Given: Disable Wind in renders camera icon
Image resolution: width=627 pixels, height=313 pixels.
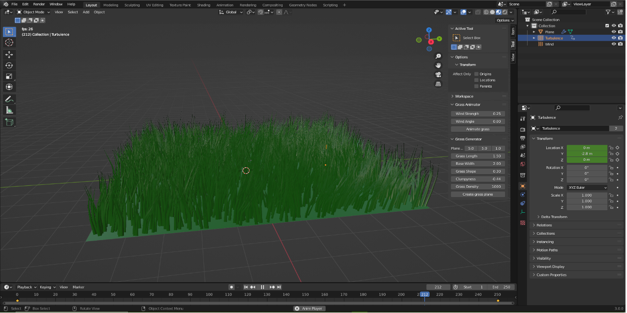Looking at the screenshot, I should (x=620, y=44).
